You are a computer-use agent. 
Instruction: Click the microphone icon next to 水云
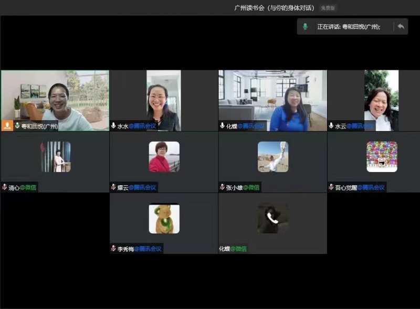coord(331,126)
